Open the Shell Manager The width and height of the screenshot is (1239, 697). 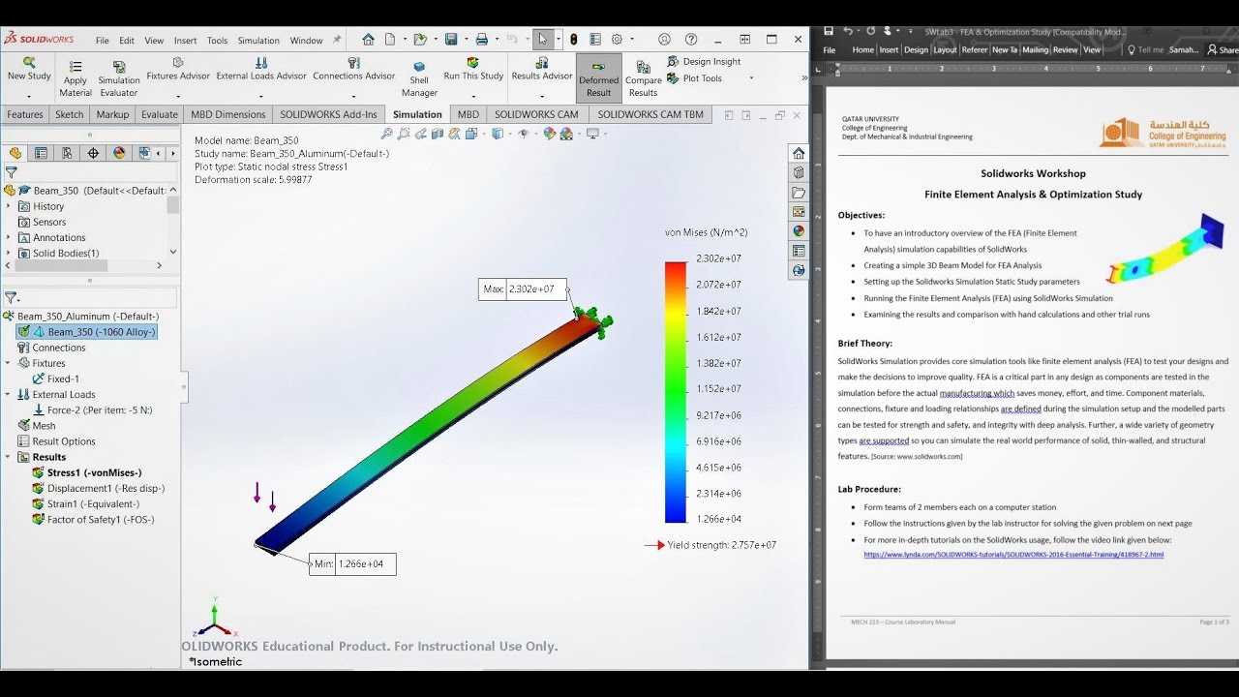[419, 78]
